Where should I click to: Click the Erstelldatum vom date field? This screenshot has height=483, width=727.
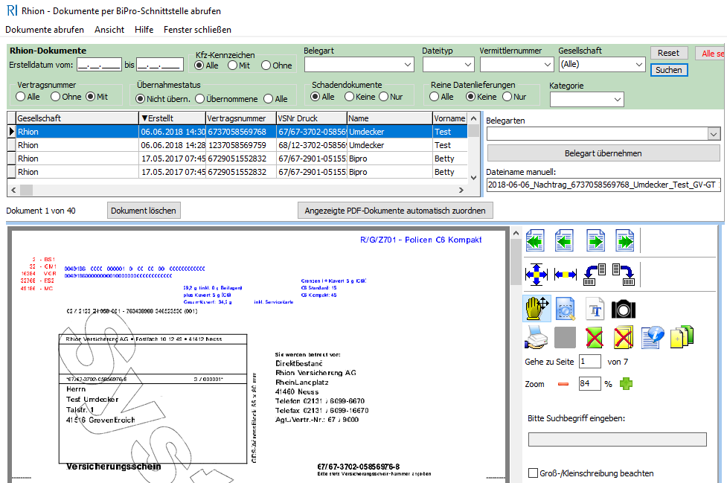pos(99,65)
